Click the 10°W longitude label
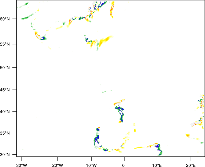Screen dimensions: 205x167 tap(91, 165)
